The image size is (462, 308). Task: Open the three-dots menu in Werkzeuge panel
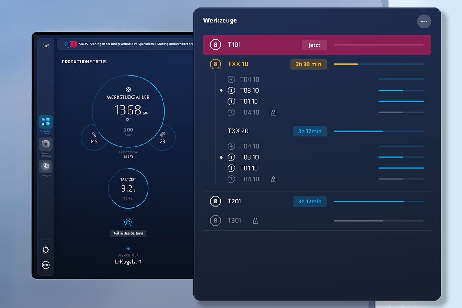(x=424, y=21)
